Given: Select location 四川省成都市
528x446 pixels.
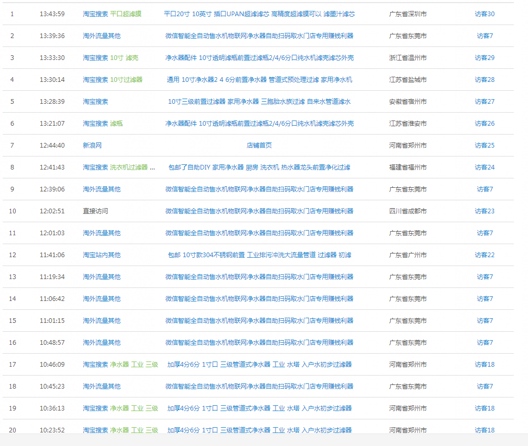Looking at the screenshot, I should [x=408, y=211].
